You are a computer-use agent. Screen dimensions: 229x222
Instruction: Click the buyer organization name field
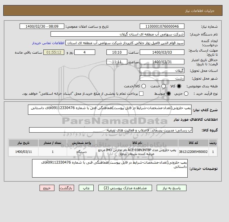coord(117,34)
